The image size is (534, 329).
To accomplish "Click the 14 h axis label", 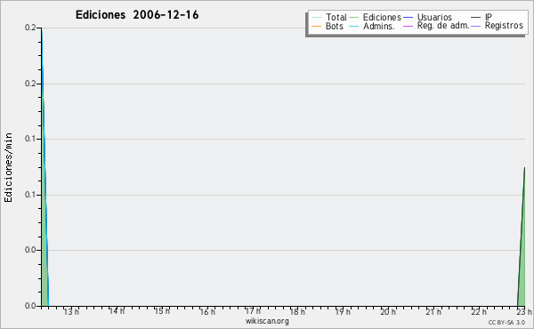I will 117,311.
